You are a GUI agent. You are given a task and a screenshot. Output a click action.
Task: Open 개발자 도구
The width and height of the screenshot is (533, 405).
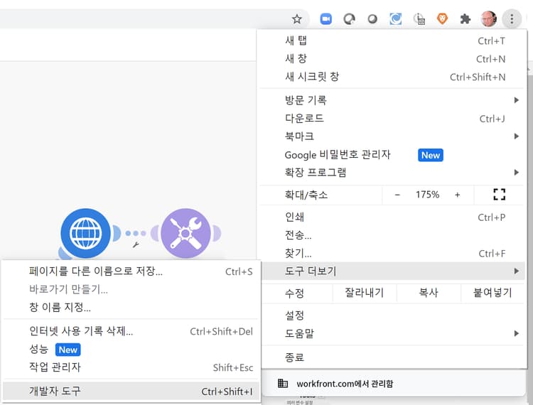point(131,391)
